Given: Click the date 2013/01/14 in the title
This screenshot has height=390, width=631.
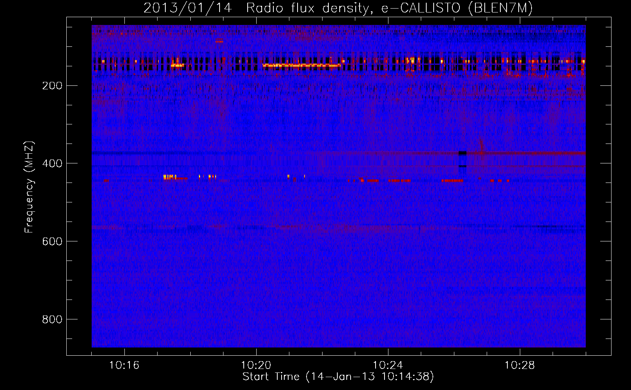Looking at the screenshot, I should 188,8.
